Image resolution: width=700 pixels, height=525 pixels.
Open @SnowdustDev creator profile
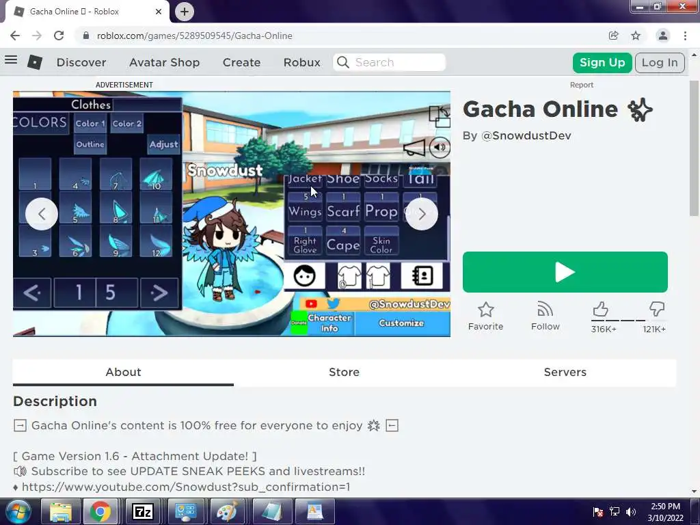[x=526, y=136]
